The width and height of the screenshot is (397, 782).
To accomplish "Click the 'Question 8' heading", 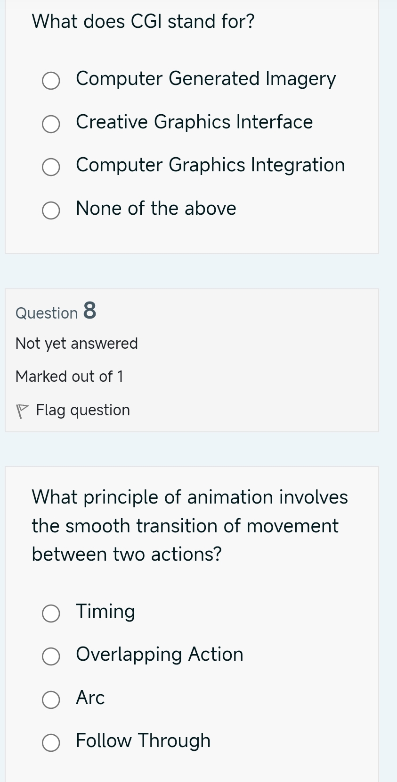I will (56, 312).
